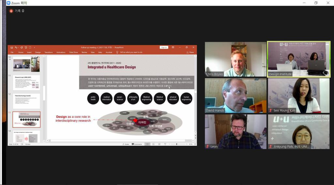Image resolution: width=334 pixels, height=185 pixels.
Task: Start slide show from status bar icon
Action: [x=165, y=144]
